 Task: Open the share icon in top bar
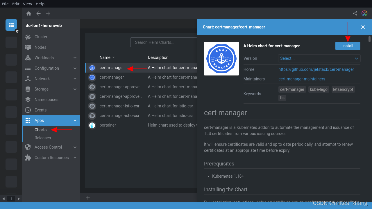tap(355, 13)
